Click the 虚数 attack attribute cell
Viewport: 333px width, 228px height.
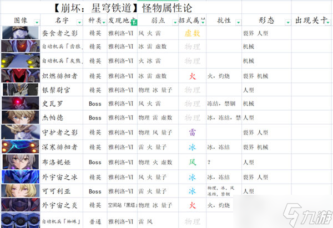pyautogui.click(x=192, y=33)
